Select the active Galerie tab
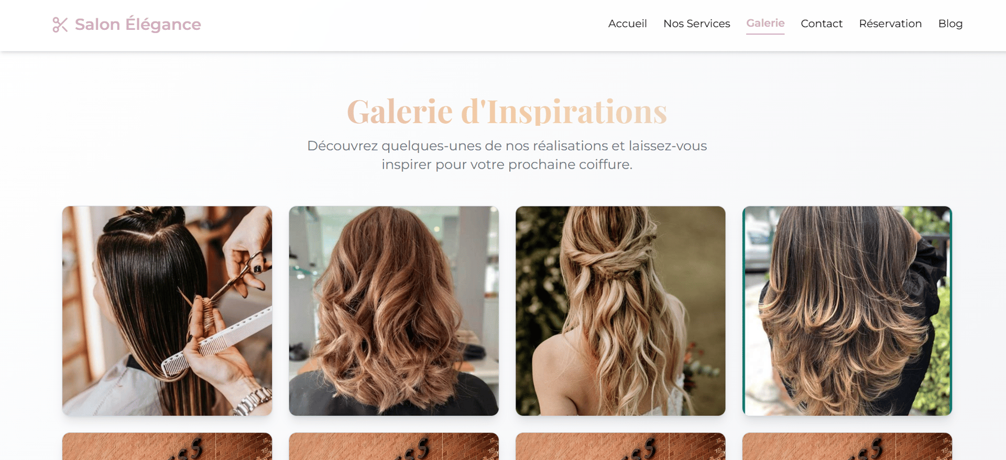 (765, 23)
